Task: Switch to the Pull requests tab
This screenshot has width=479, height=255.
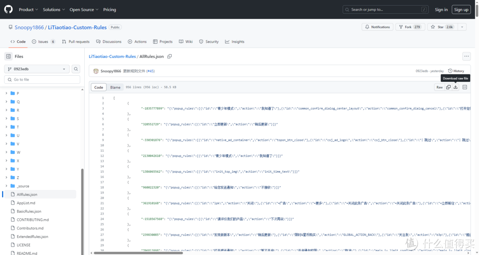Action: pyautogui.click(x=76, y=42)
